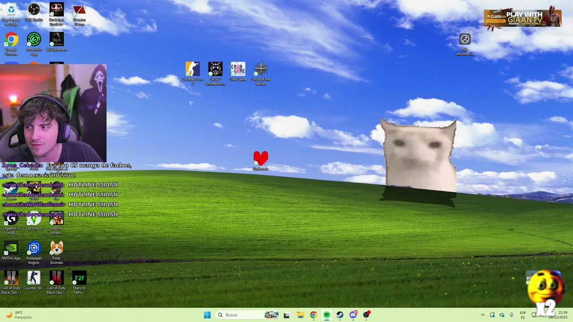
Task: Select the Undertale red heart icon
Action: [261, 161]
